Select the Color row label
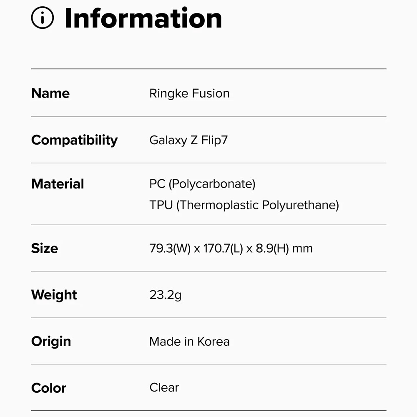Image resolution: width=417 pixels, height=417 pixels. coord(49,388)
